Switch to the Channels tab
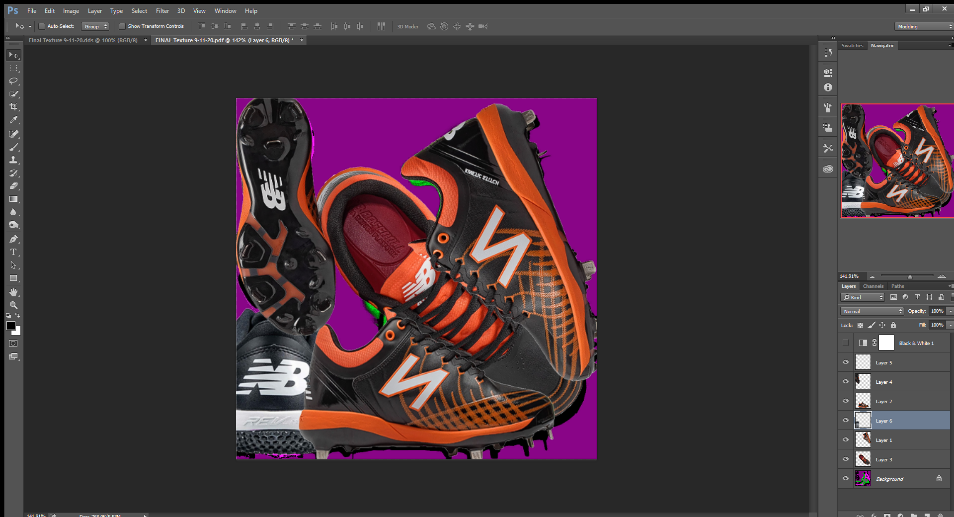The image size is (954, 517). coord(873,286)
